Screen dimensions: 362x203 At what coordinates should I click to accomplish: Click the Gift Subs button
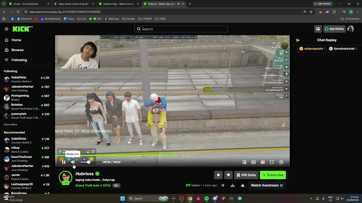coord(246,175)
